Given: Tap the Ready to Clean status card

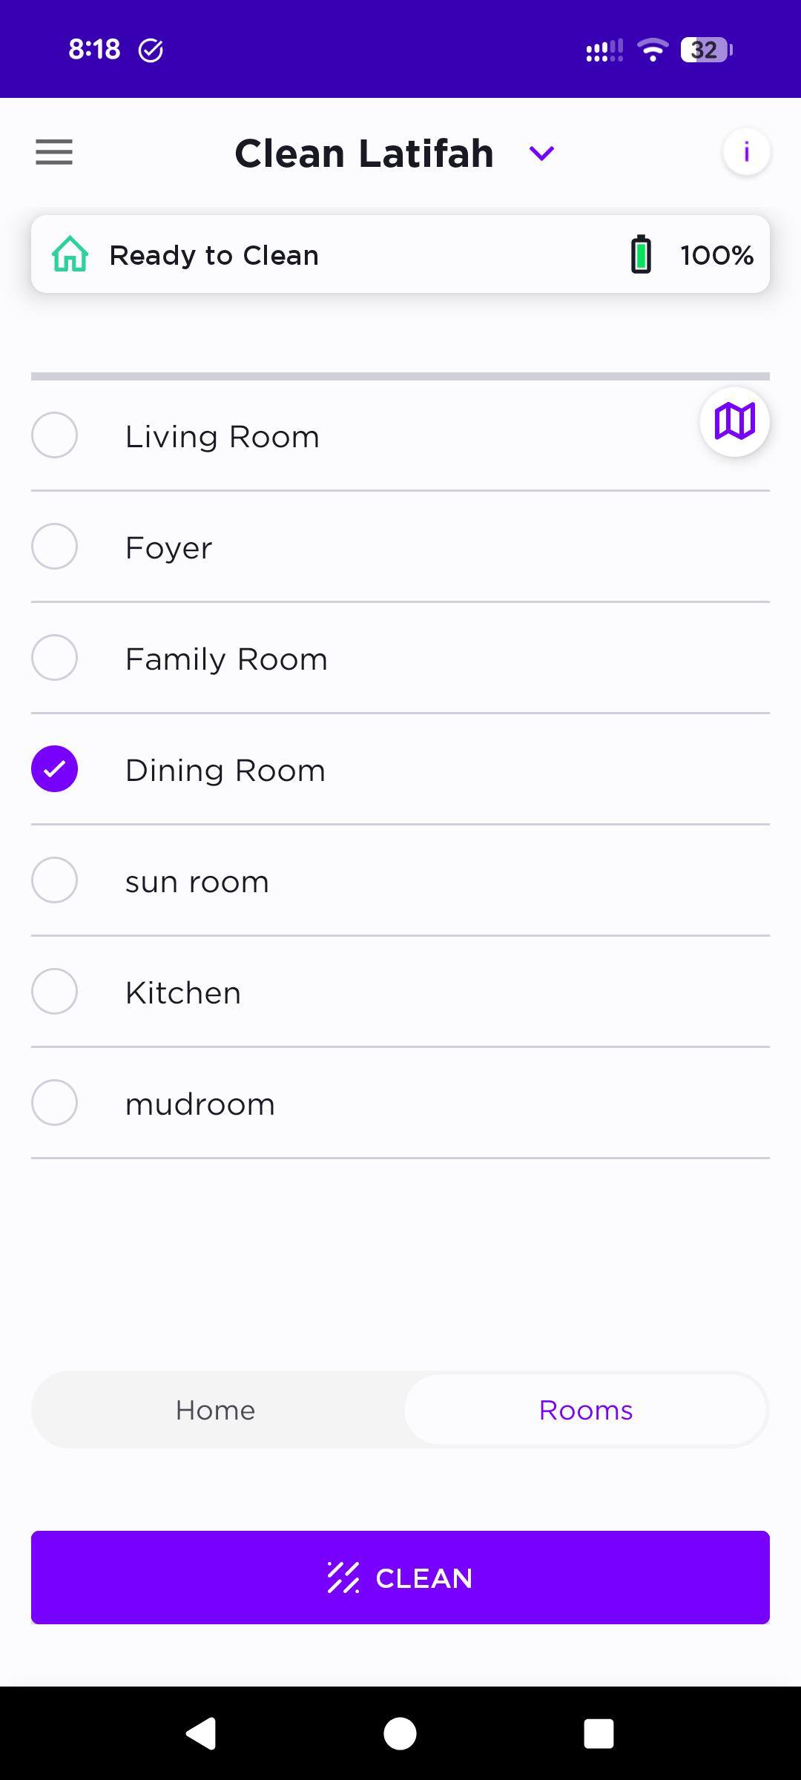Looking at the screenshot, I should [x=400, y=254].
